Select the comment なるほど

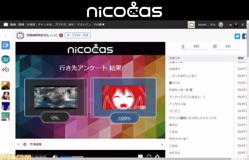(174, 69)
